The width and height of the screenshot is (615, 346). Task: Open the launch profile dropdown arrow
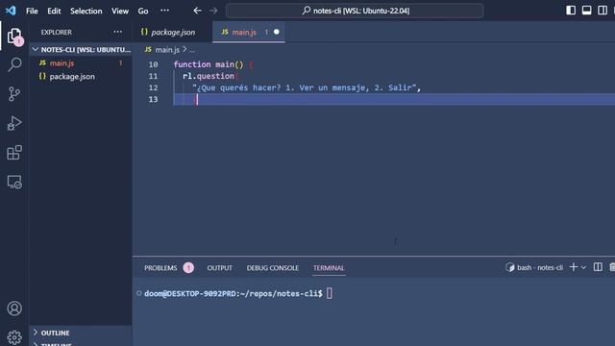[583, 267]
